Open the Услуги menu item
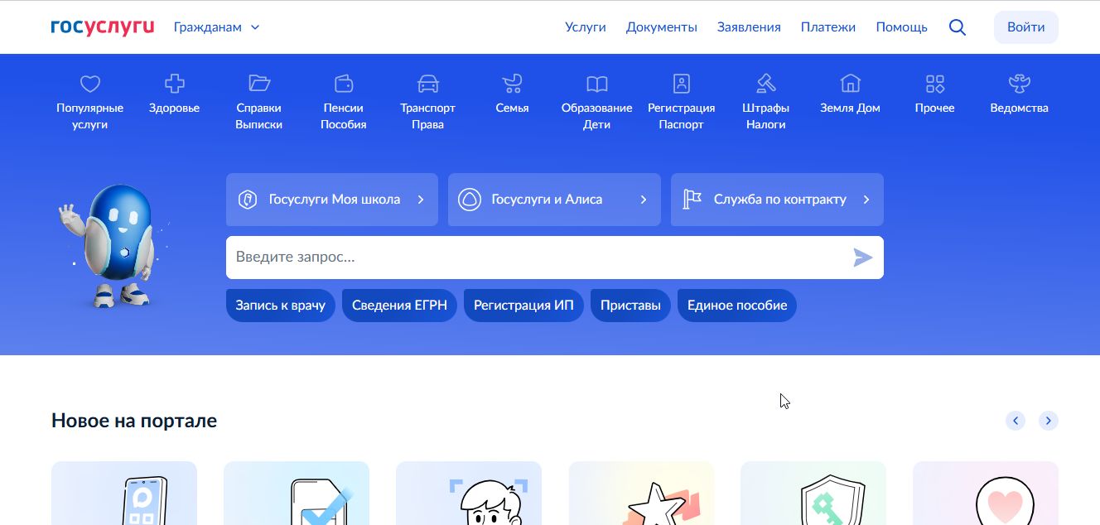1100x525 pixels. [585, 26]
